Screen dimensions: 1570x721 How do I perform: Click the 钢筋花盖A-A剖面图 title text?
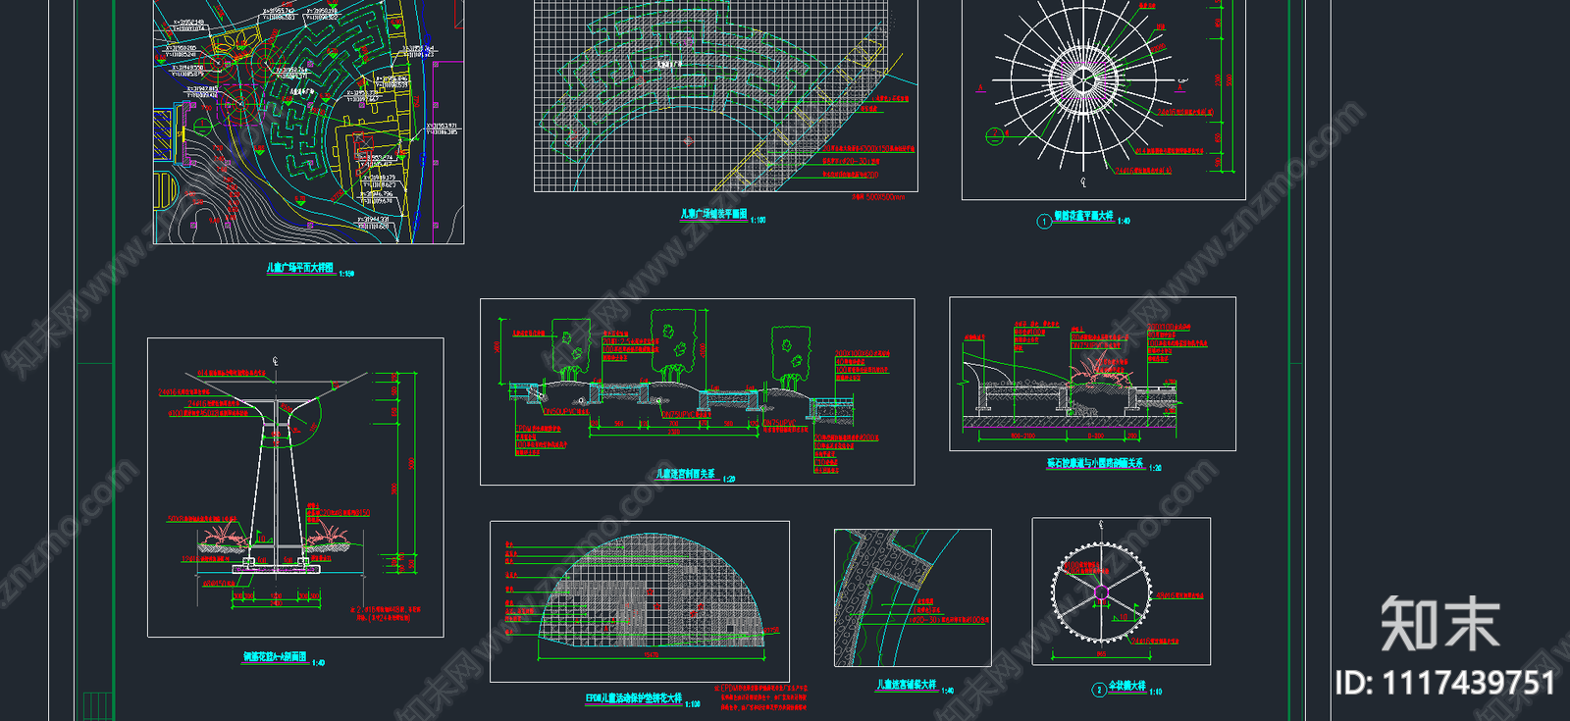275,657
